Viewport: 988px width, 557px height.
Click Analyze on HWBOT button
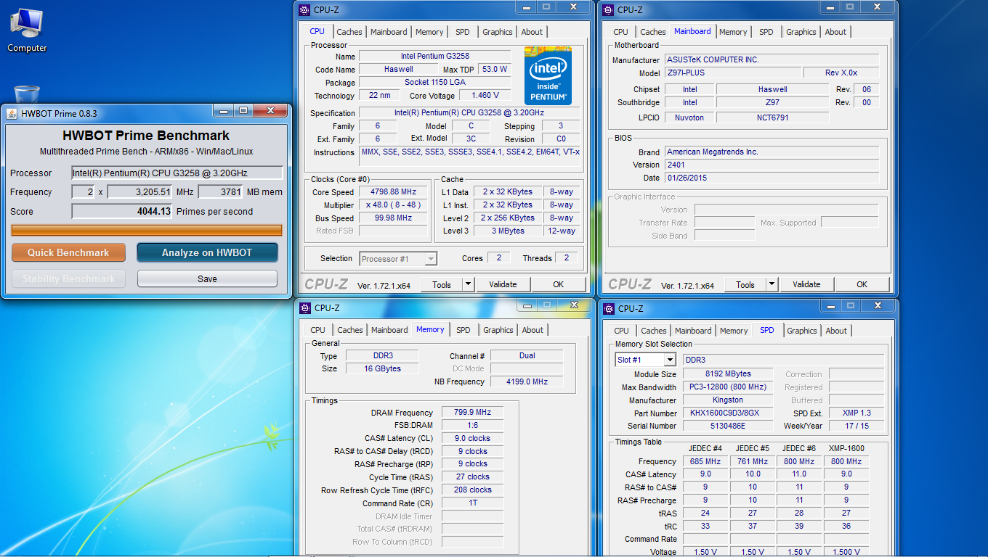click(207, 252)
